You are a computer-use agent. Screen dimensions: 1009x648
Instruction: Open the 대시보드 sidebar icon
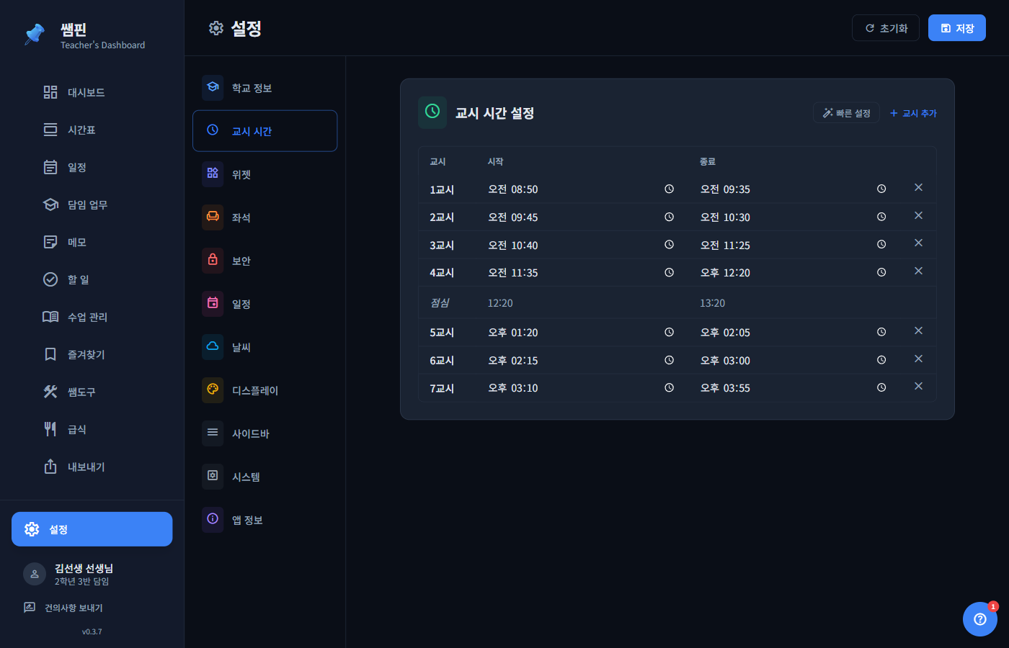pos(49,92)
